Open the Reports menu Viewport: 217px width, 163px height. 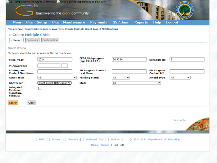[x=141, y=22]
